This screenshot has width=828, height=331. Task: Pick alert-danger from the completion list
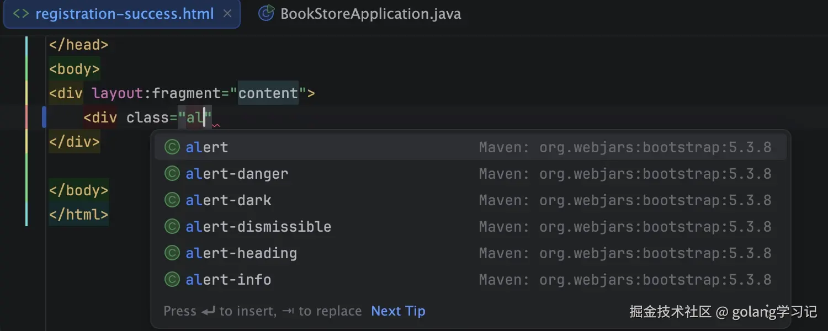tap(237, 174)
